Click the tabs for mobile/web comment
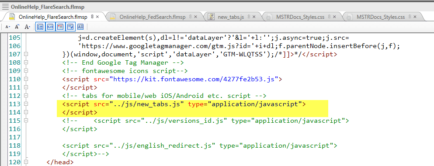 pos(164,96)
